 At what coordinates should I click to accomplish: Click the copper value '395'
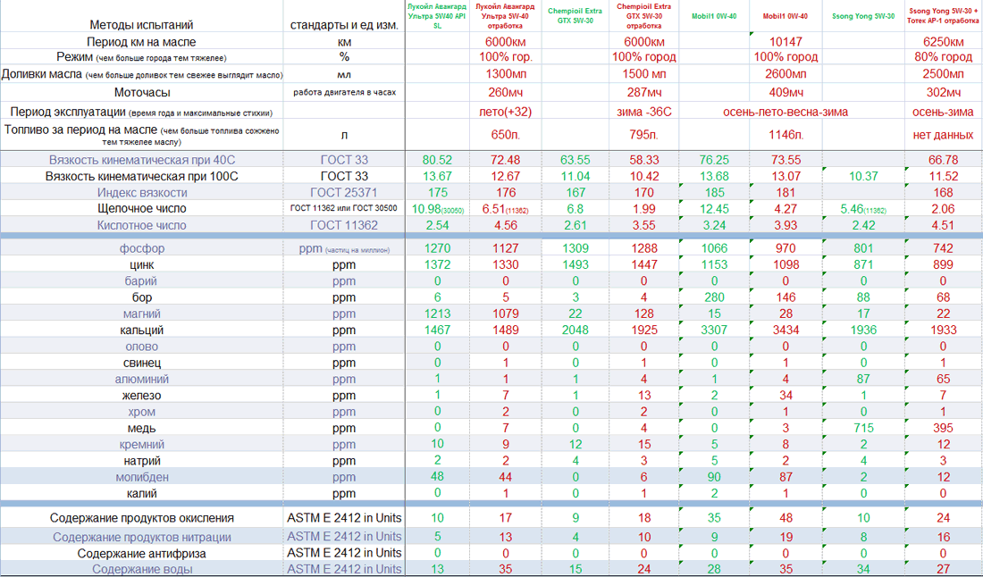[943, 428]
